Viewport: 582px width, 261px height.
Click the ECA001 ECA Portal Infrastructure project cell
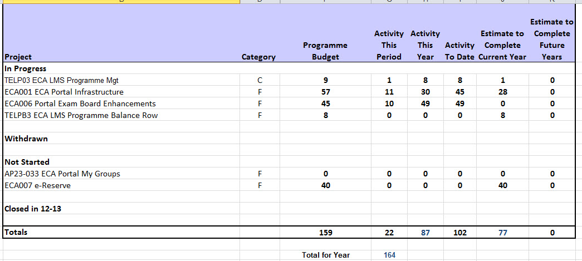(64, 92)
